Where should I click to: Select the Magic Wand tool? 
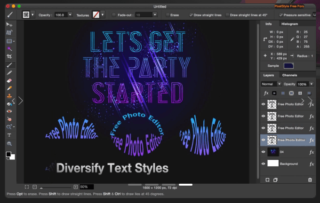[9, 49]
